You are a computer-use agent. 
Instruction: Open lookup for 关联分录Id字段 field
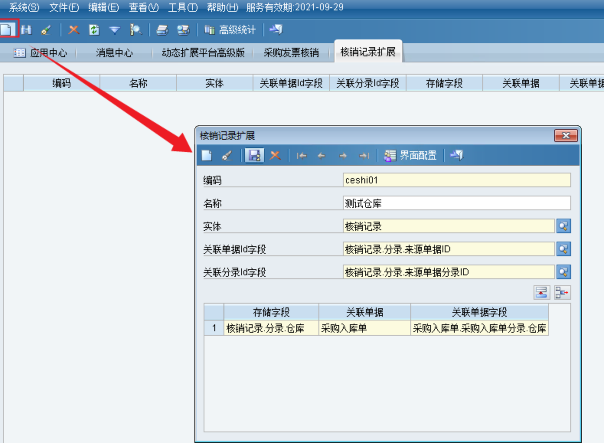point(563,272)
